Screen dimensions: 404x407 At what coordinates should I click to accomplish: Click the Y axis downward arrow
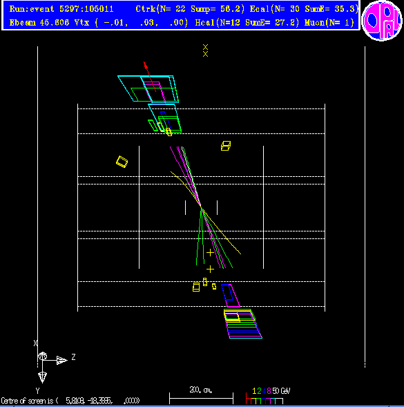42,377
